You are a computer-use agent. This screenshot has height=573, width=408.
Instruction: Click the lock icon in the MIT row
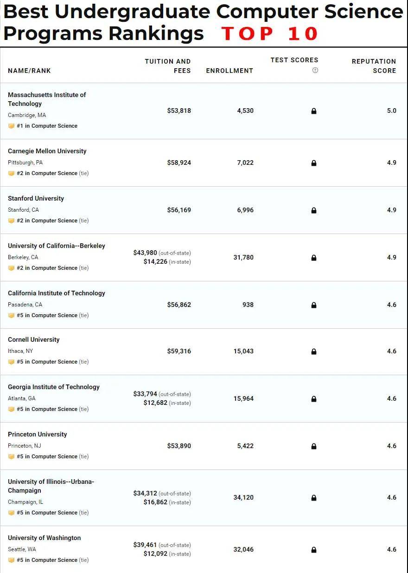coord(314,111)
